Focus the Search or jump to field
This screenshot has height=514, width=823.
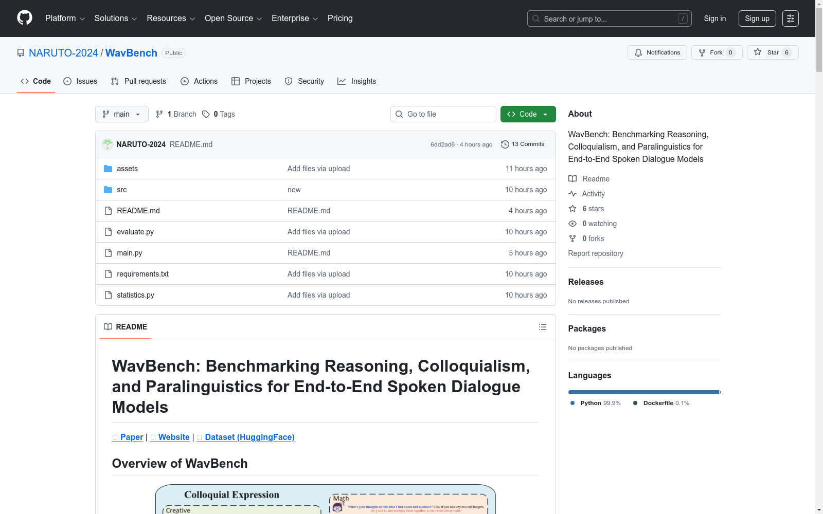pos(610,19)
